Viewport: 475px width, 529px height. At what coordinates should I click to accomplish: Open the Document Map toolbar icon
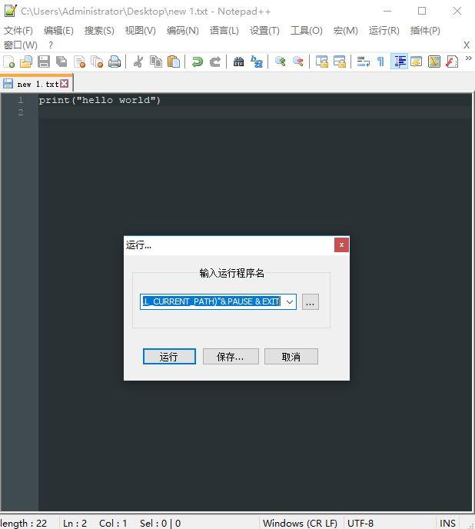tap(434, 62)
